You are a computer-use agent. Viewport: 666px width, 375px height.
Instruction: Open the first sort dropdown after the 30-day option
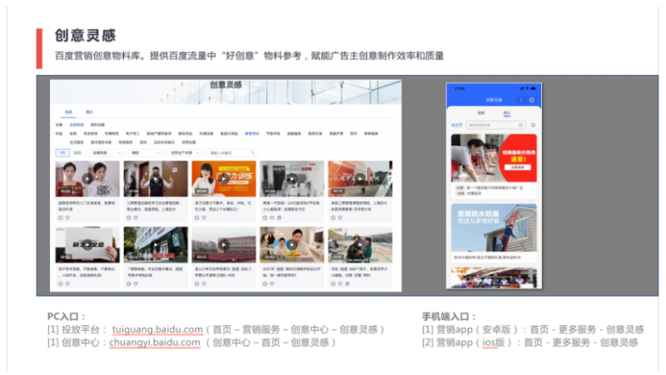pyautogui.click(x=106, y=153)
